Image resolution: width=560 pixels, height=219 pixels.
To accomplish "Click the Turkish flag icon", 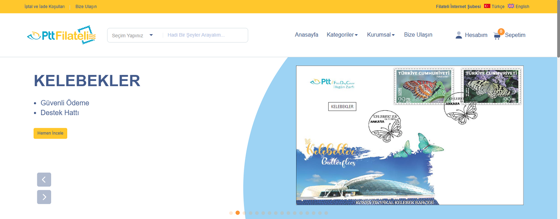I will (487, 6).
